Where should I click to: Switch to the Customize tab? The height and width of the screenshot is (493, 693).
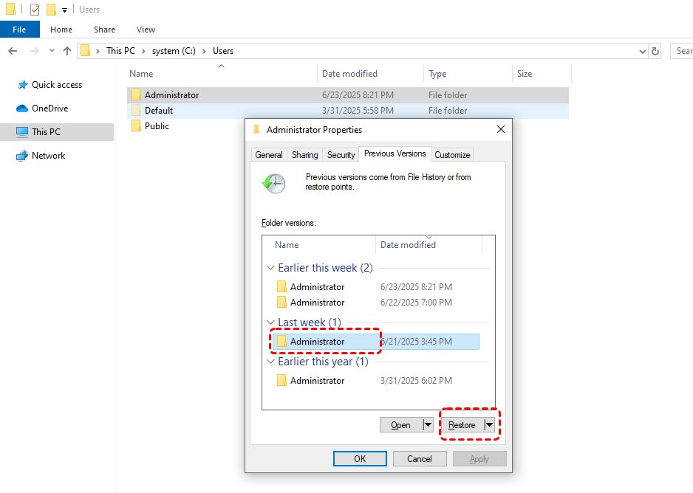452,155
